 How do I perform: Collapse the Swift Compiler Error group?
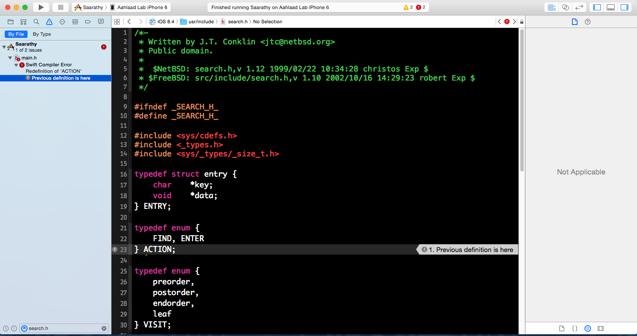point(16,65)
